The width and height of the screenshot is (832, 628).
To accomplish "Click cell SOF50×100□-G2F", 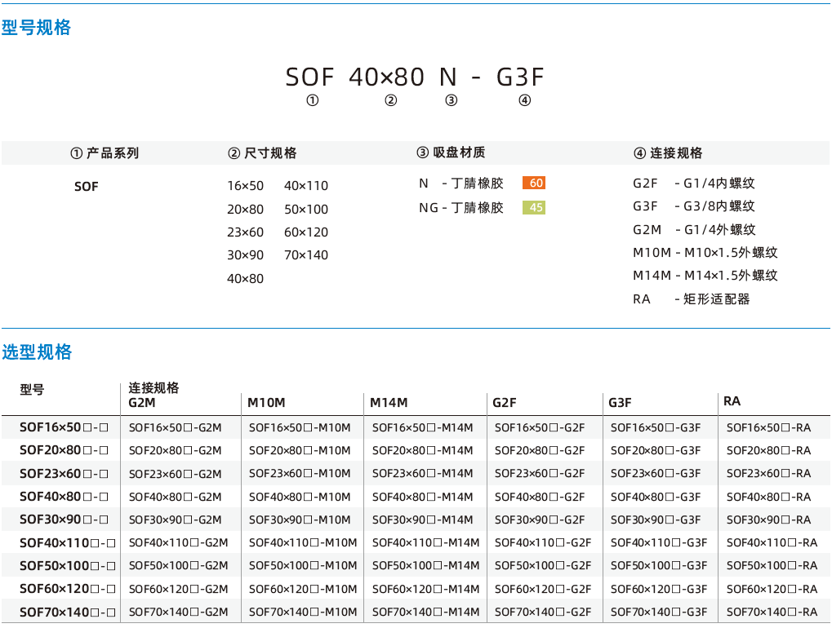I will (x=543, y=565).
